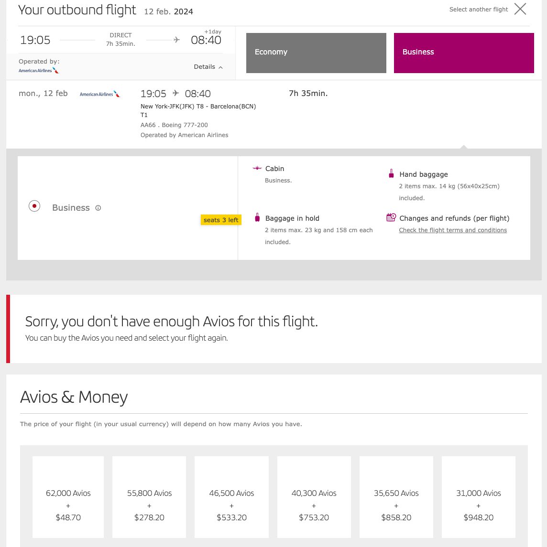Click Select another flight
The height and width of the screenshot is (547, 547).
coord(479,9)
